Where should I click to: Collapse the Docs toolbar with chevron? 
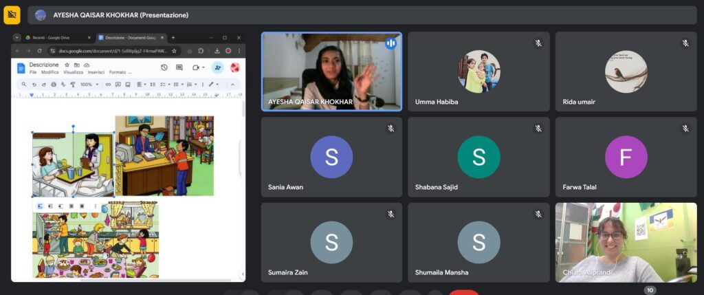click(x=232, y=85)
